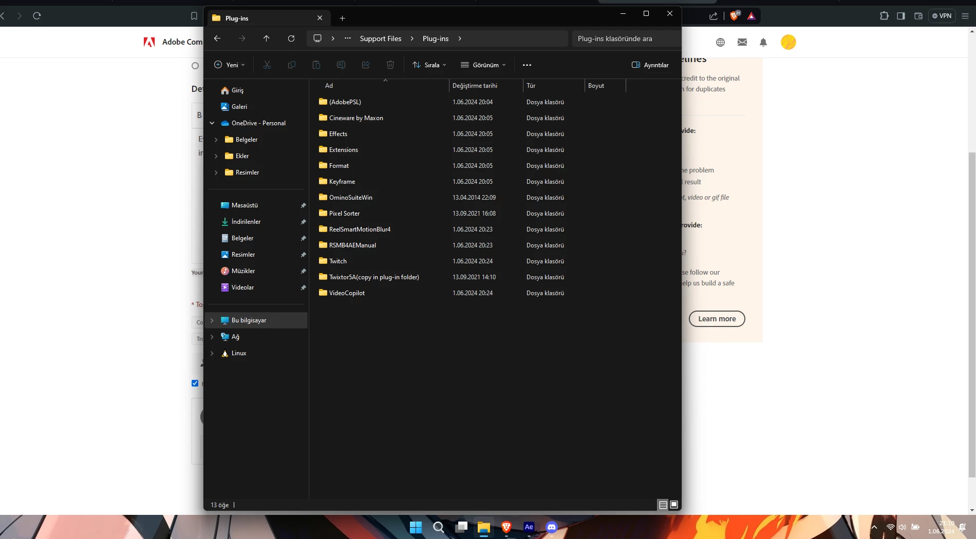Click Support Files in breadcrumb path
Image resolution: width=976 pixels, height=539 pixels.
(381, 38)
